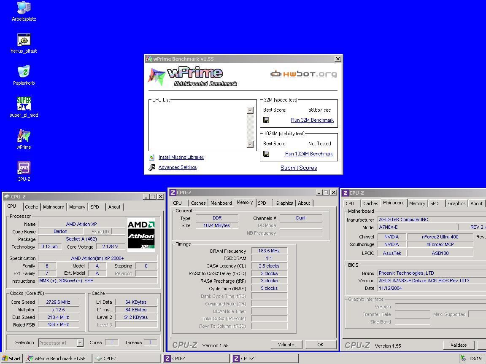
Task: Click the Z icon in Memory CPU-Z title bar
Action: [173, 193]
